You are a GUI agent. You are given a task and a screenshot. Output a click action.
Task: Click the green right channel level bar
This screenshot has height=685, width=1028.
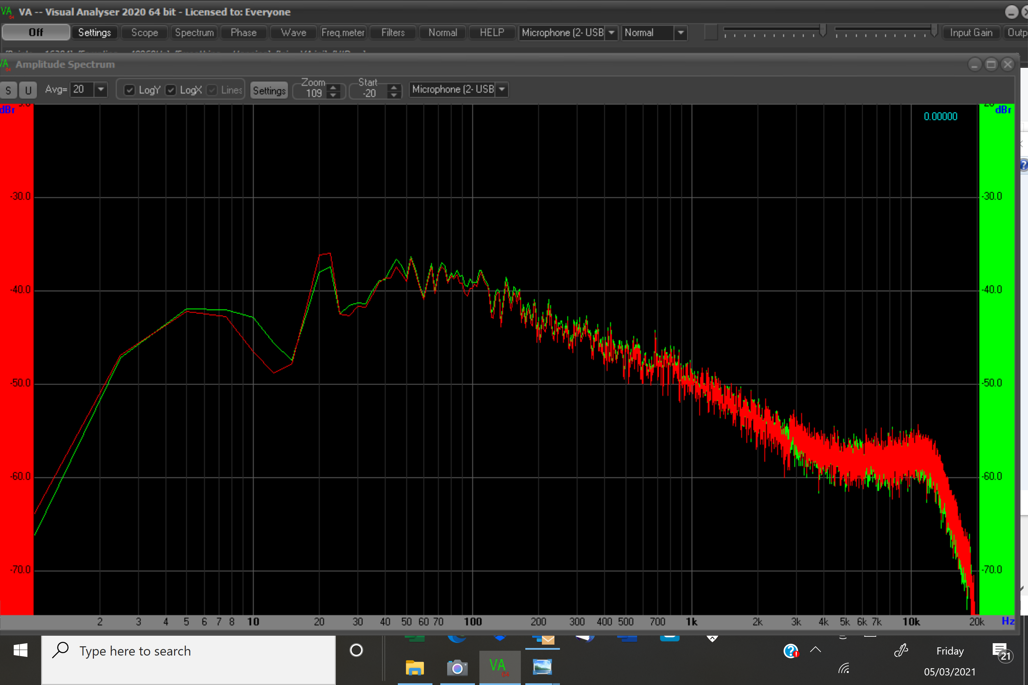pos(996,359)
